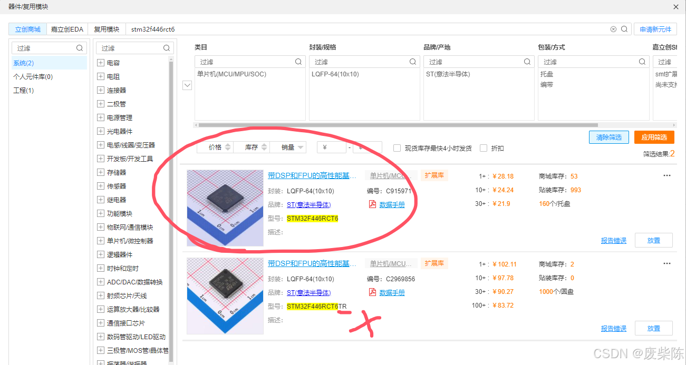Select LQFP-64(10x10) package filter option
Image resolution: width=686 pixels, height=365 pixels.
335,74
